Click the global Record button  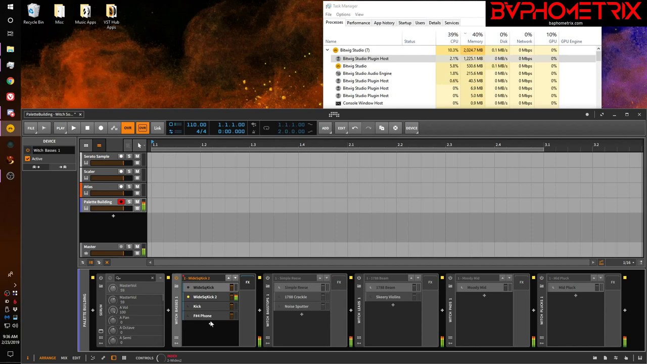[101, 128]
